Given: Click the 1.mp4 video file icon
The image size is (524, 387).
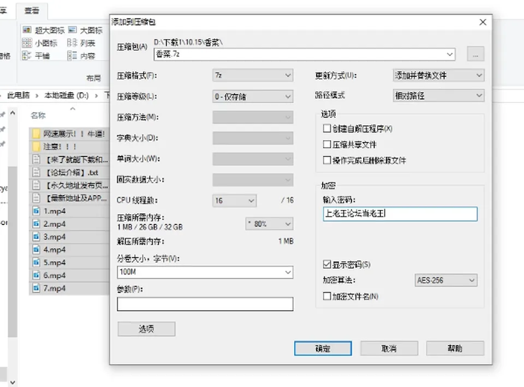Looking at the screenshot, I should pos(37,211).
